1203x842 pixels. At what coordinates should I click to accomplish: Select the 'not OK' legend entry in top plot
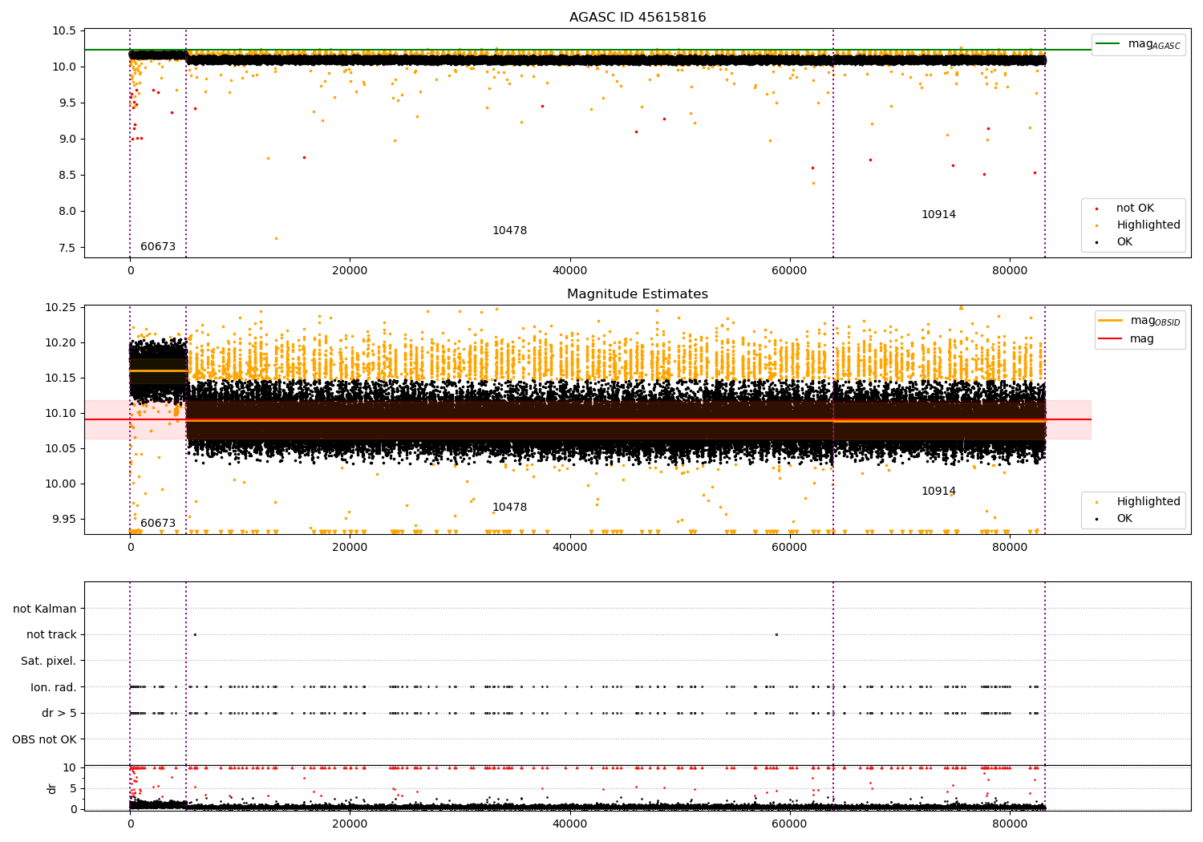click(1135, 208)
